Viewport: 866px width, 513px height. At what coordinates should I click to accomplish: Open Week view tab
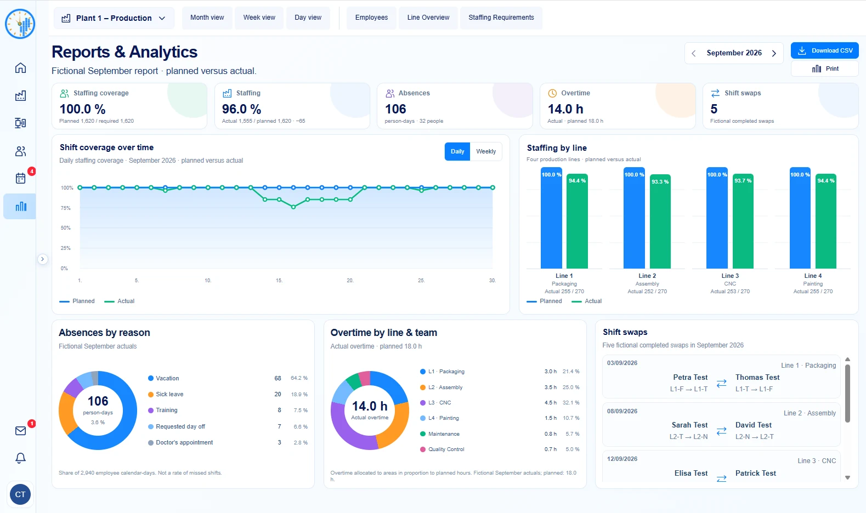(x=259, y=18)
